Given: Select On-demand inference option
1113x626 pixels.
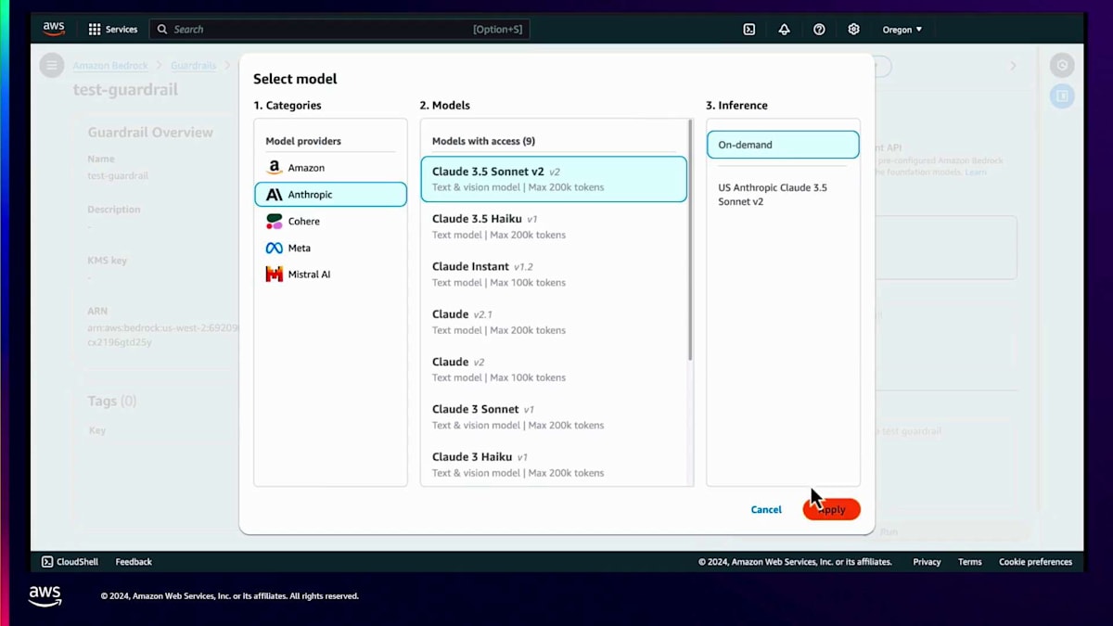Looking at the screenshot, I should 783,145.
